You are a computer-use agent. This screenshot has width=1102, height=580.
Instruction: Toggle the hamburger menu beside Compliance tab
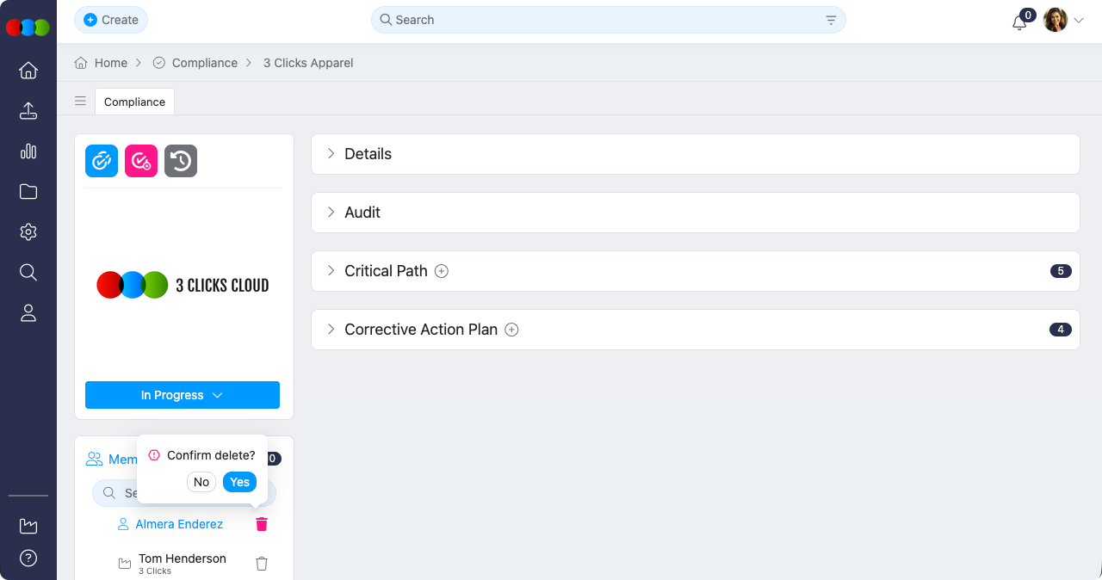(x=80, y=101)
